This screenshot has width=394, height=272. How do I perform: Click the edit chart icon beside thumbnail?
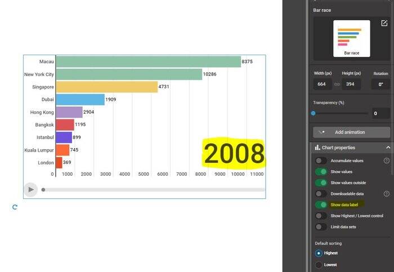point(384,23)
